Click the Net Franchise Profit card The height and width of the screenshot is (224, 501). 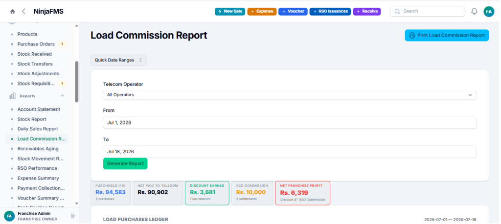(x=302, y=193)
